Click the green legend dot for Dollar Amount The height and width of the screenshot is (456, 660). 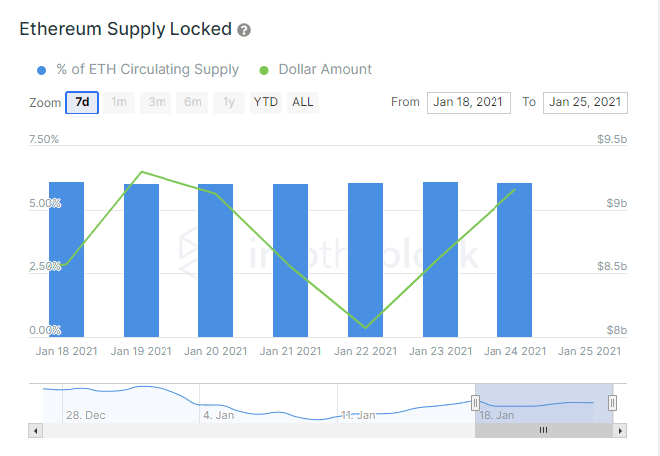(264, 70)
